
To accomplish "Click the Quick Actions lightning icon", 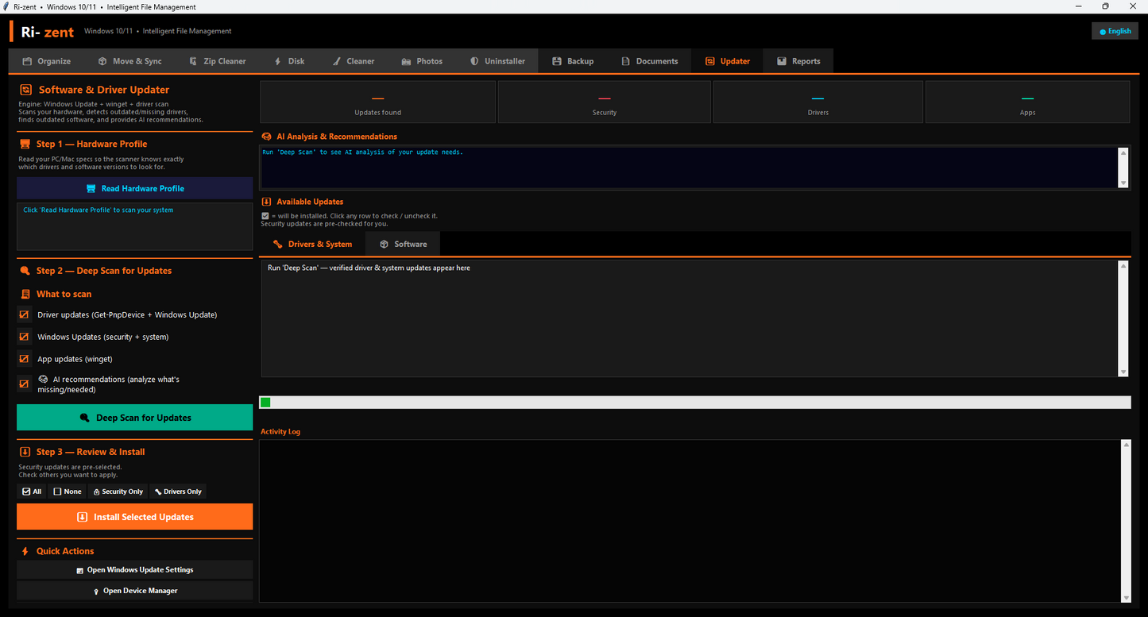I will coord(25,551).
